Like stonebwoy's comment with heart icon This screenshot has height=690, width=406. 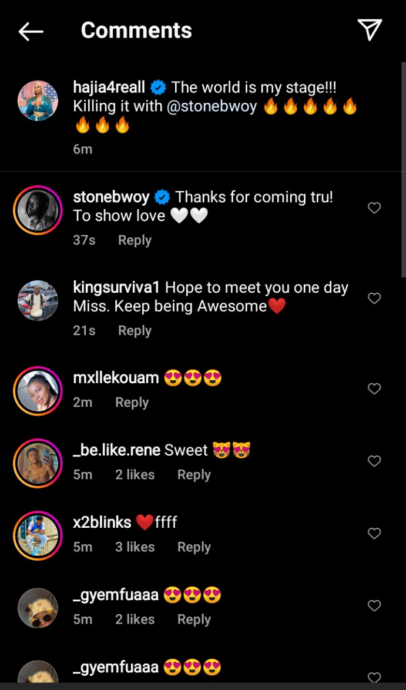pos(374,208)
